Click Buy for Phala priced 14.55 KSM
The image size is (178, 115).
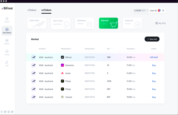click(154, 81)
